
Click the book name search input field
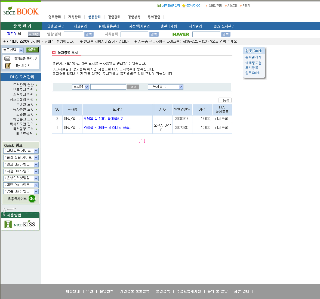(x=108, y=87)
